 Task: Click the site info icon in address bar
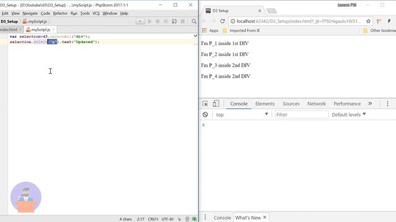coord(233,21)
